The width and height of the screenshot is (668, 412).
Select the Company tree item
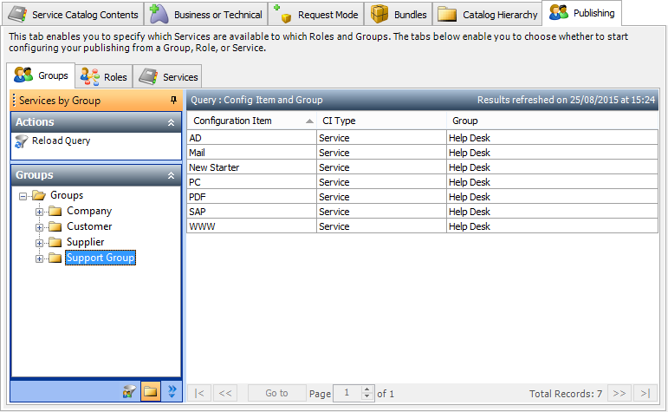click(89, 211)
